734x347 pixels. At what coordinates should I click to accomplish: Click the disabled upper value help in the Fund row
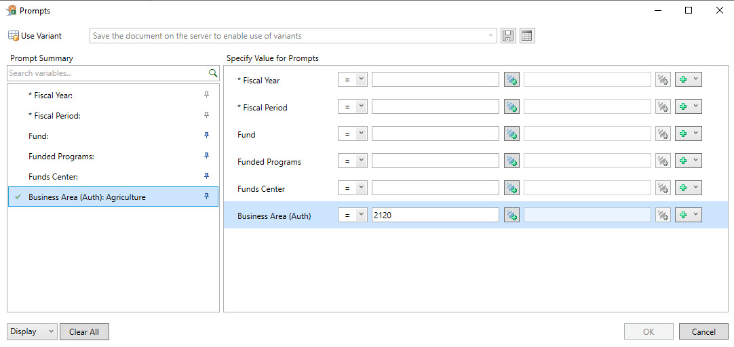663,134
